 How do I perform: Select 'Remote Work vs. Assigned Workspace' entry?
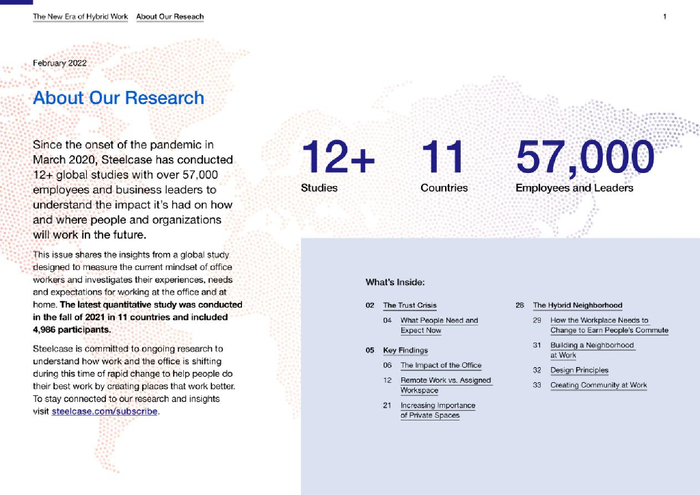coord(445,386)
